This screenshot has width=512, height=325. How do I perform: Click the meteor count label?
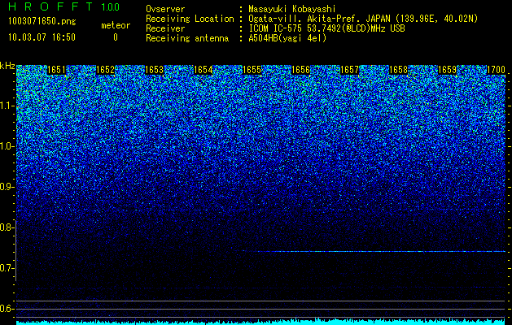click(x=116, y=25)
